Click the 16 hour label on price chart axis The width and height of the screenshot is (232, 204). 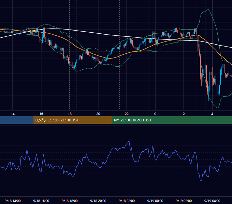point(41,114)
